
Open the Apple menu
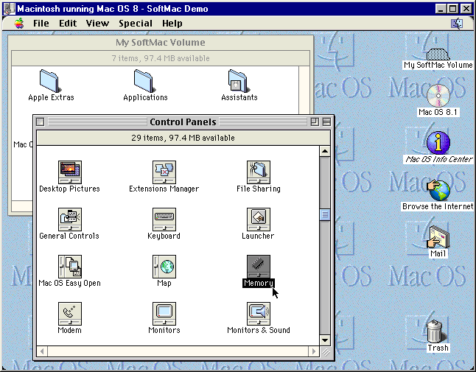pyautogui.click(x=19, y=24)
